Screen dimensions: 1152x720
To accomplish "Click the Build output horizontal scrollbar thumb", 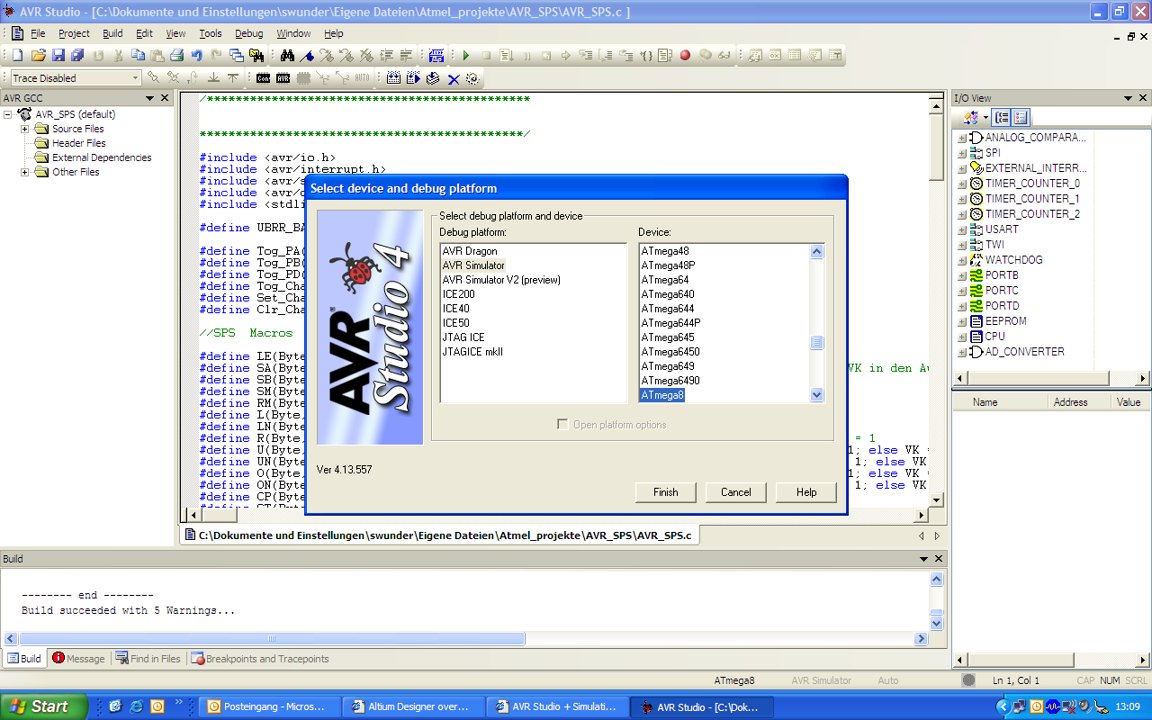I will tap(272, 638).
